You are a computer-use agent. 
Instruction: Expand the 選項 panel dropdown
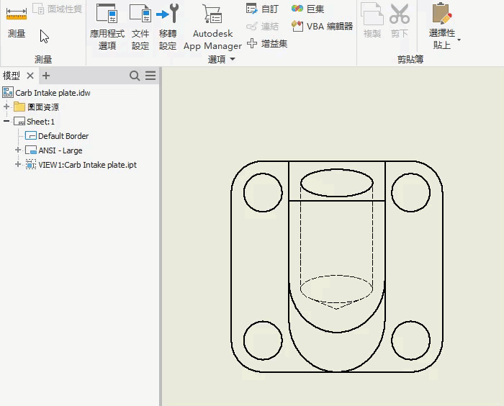click(x=233, y=60)
